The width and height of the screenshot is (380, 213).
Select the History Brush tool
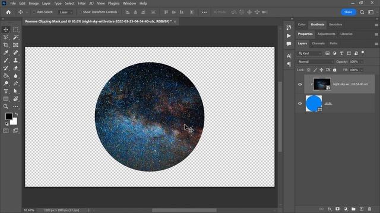[x=6, y=68]
